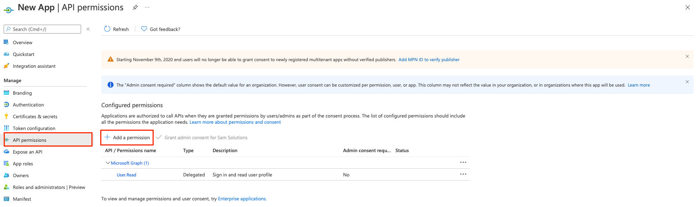Open Certificates & secrets key item
This screenshot has height=207, width=698.
35,116
